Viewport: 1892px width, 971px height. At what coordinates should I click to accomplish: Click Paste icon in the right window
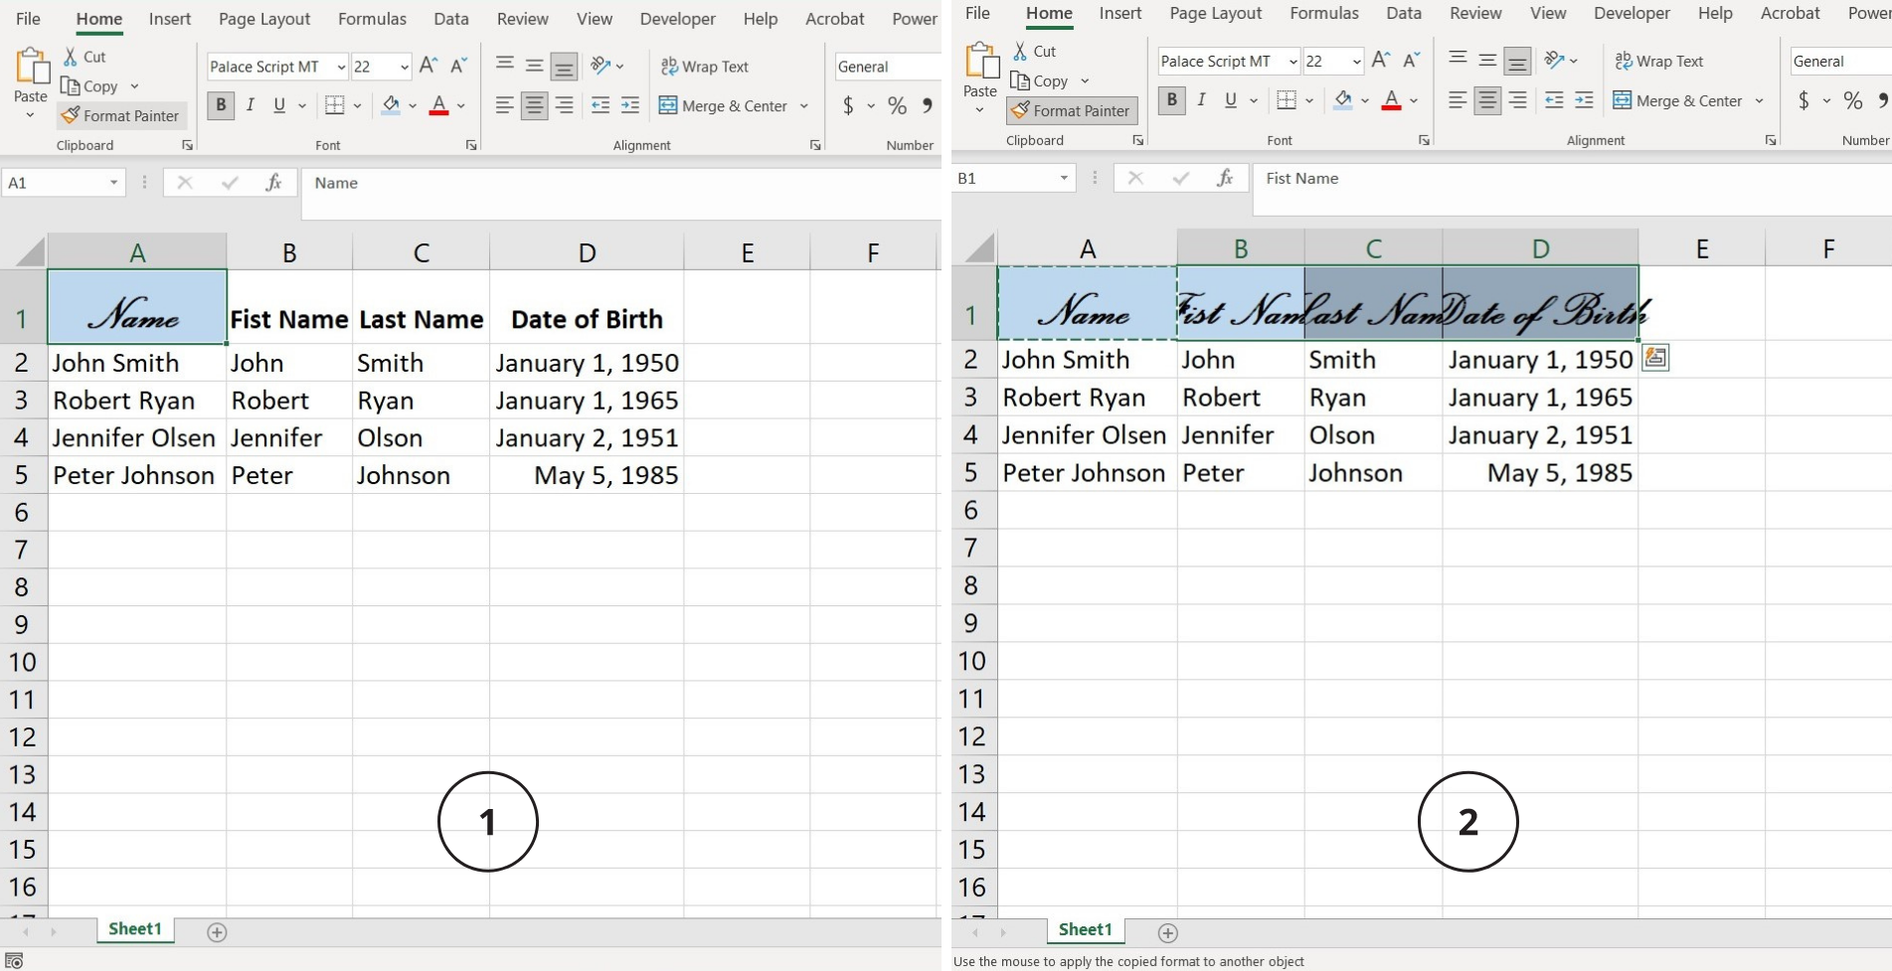(981, 61)
